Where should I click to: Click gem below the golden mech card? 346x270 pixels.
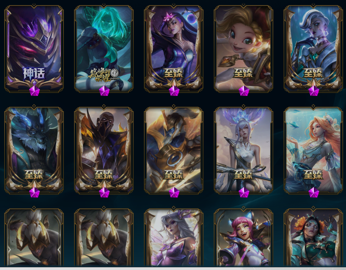click(x=174, y=192)
